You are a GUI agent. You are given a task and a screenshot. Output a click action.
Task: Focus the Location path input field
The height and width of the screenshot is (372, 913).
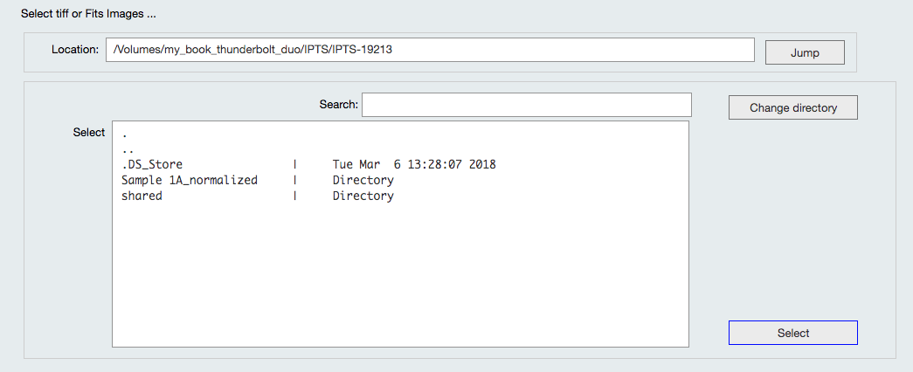coord(429,50)
